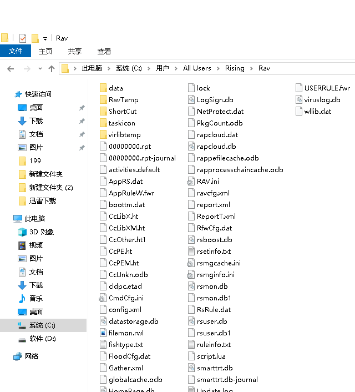Select the fishtype.txt text file icon

coord(103,345)
